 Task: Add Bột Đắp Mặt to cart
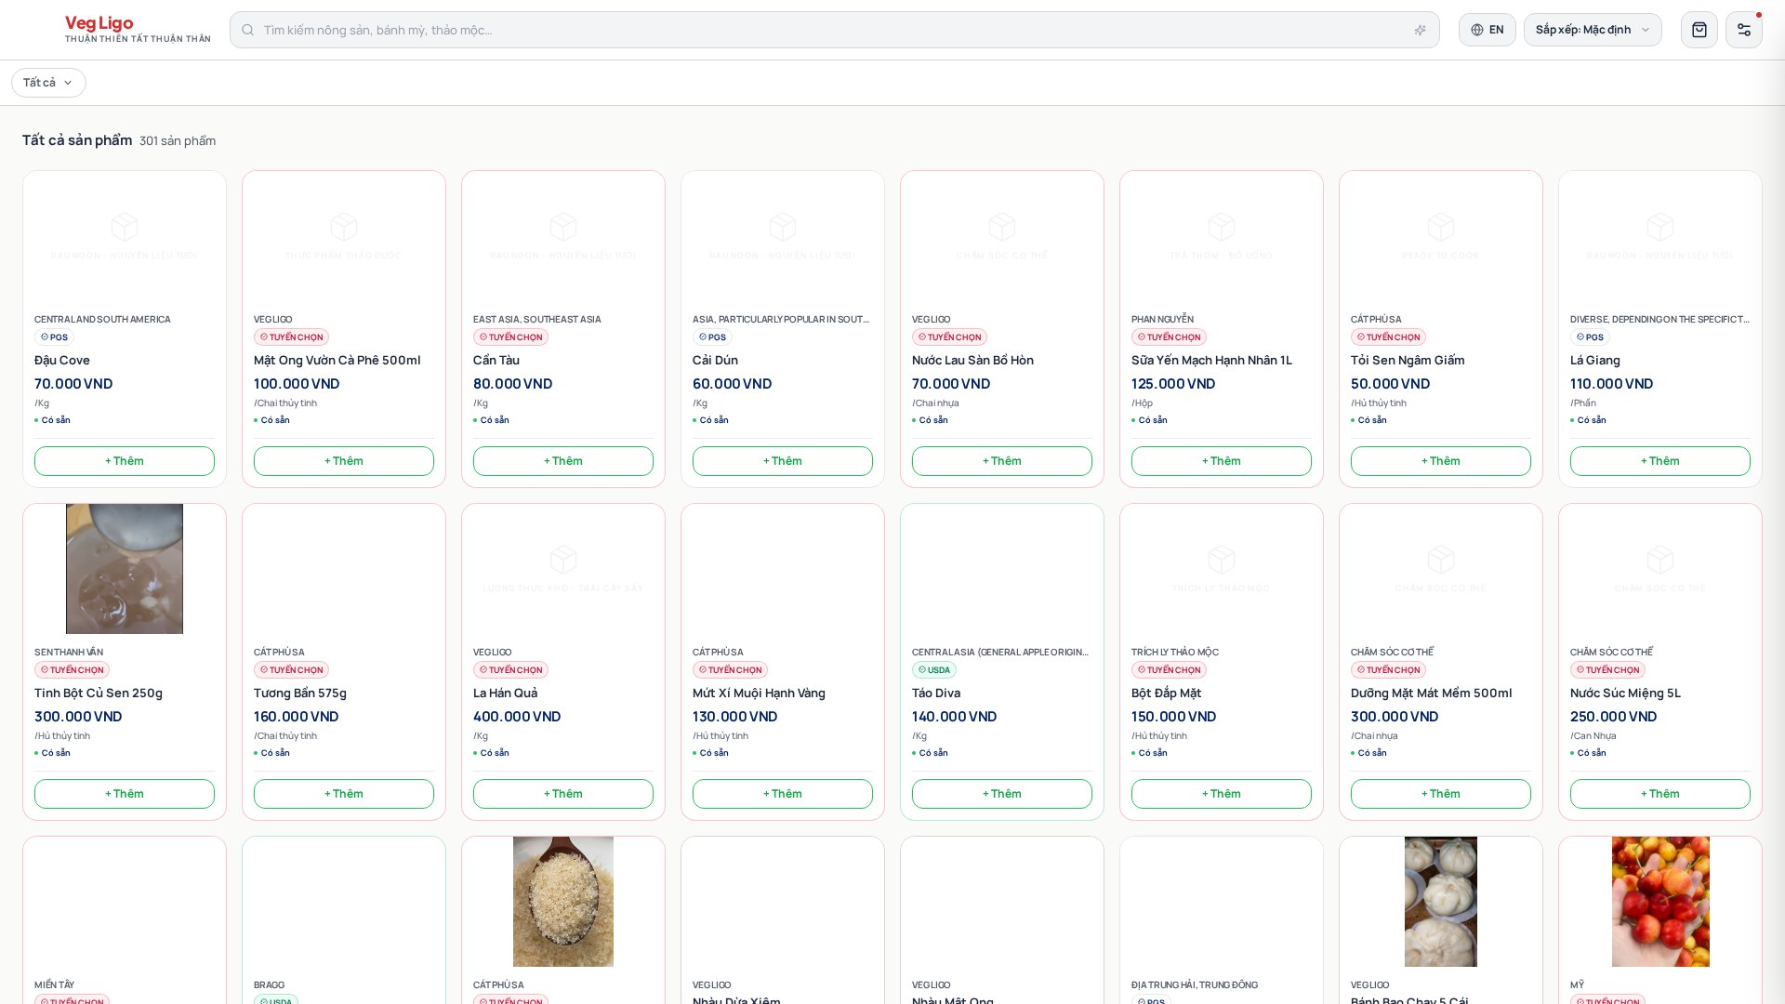click(1222, 794)
